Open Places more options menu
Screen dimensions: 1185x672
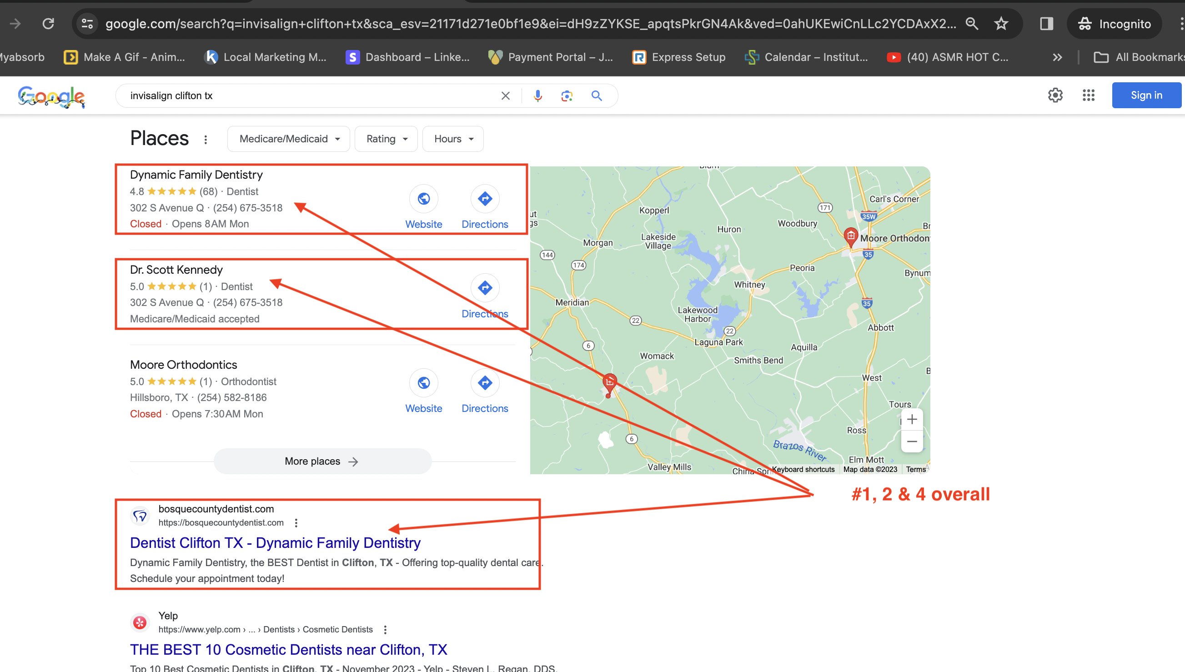coord(206,140)
